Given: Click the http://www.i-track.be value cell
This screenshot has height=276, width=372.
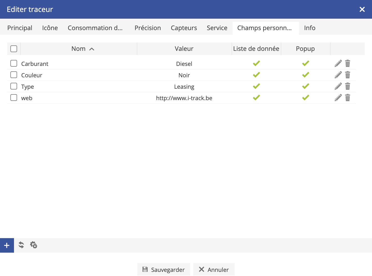Looking at the screenshot, I should click(184, 98).
